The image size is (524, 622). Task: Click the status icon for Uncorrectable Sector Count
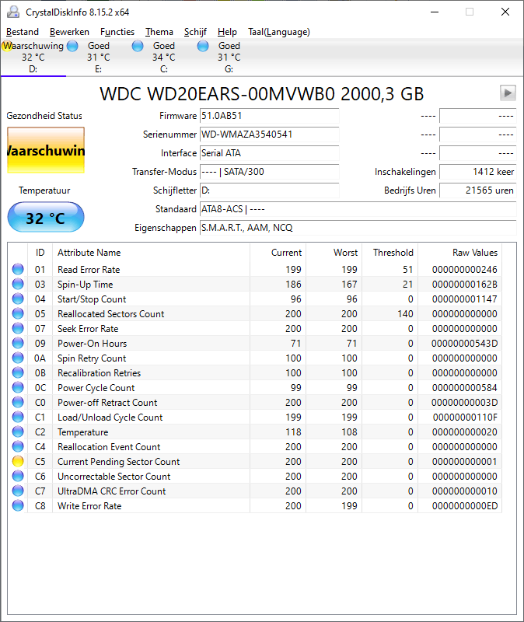pos(18,476)
